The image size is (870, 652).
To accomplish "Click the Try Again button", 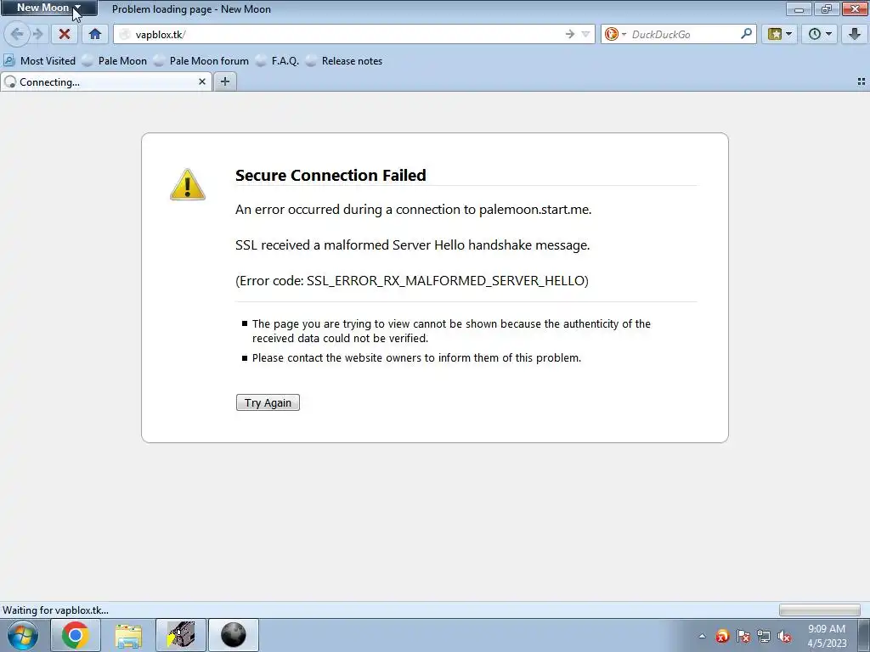I will tap(268, 402).
